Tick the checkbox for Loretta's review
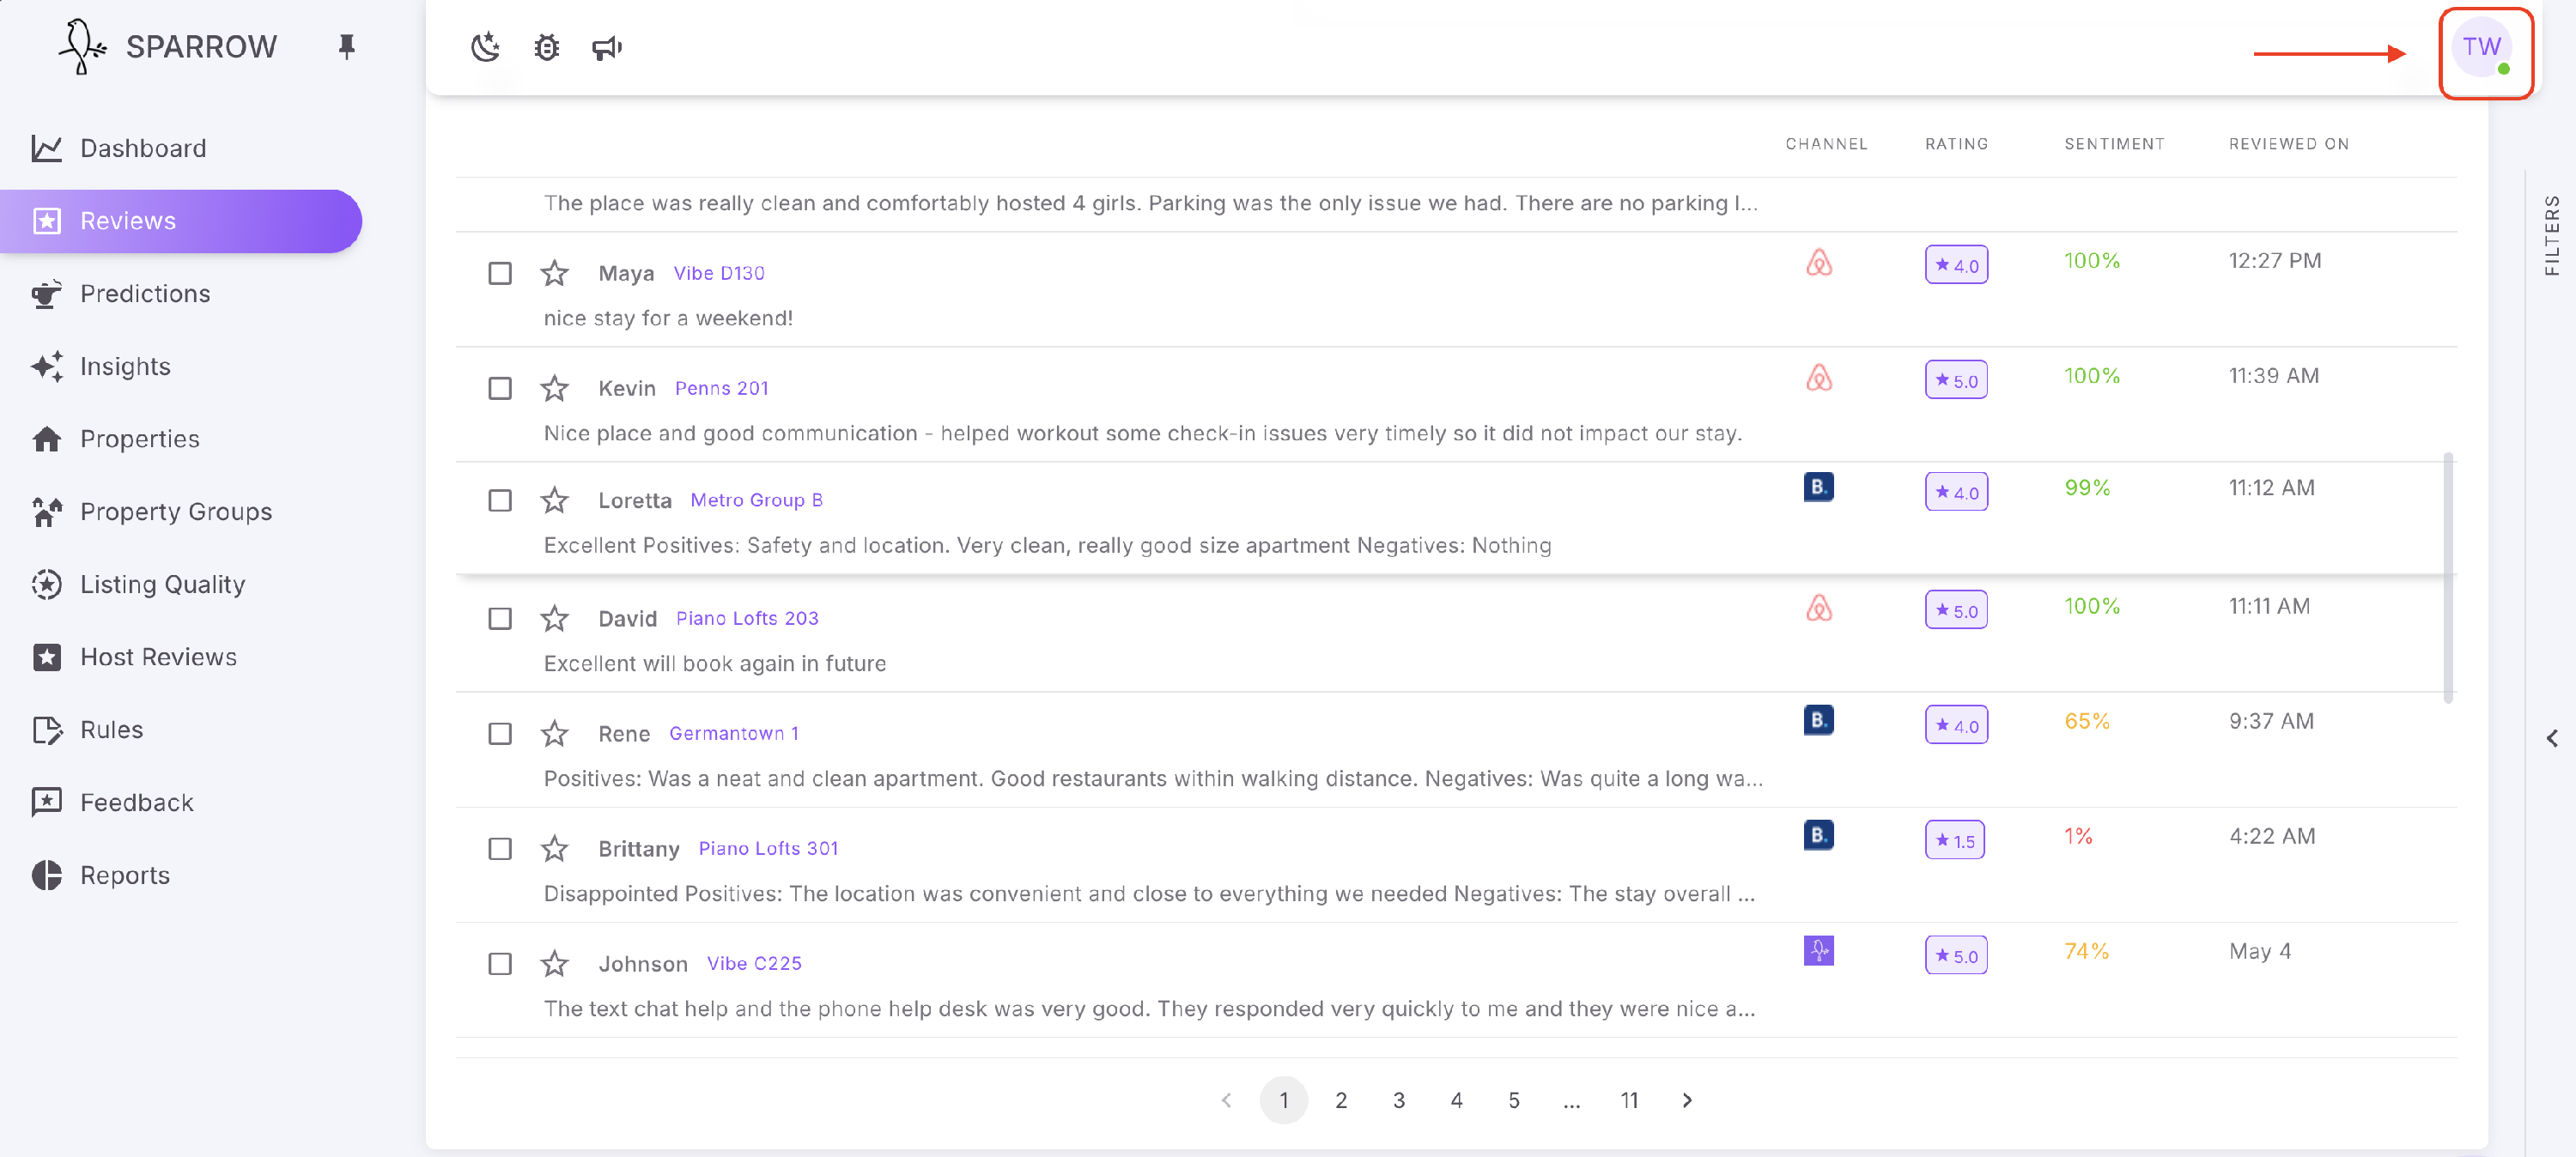The width and height of the screenshot is (2576, 1157). coord(500,500)
